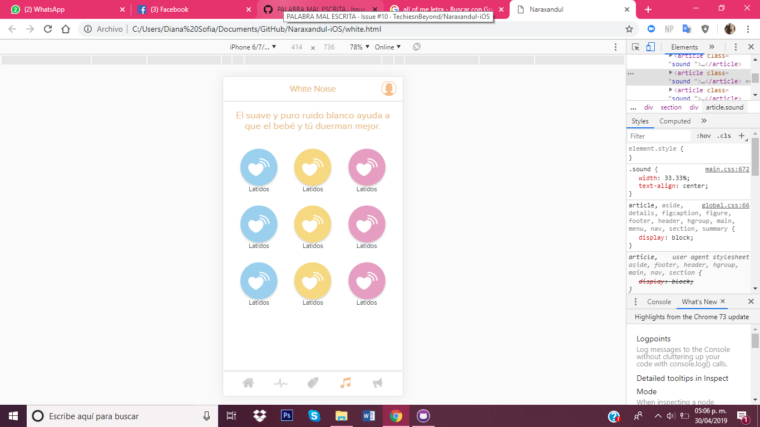This screenshot has width=760, height=427.
Task: Open device toolbar more options menu
Action: coord(615,47)
